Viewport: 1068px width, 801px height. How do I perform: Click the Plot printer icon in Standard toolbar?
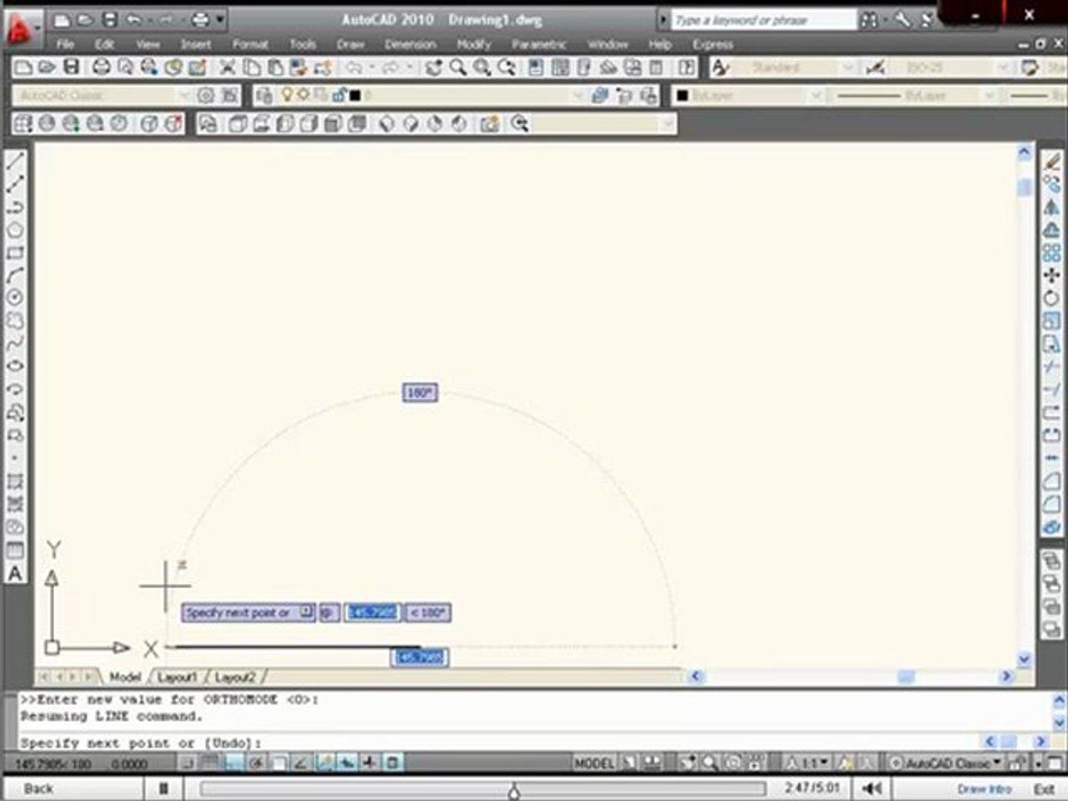[102, 68]
